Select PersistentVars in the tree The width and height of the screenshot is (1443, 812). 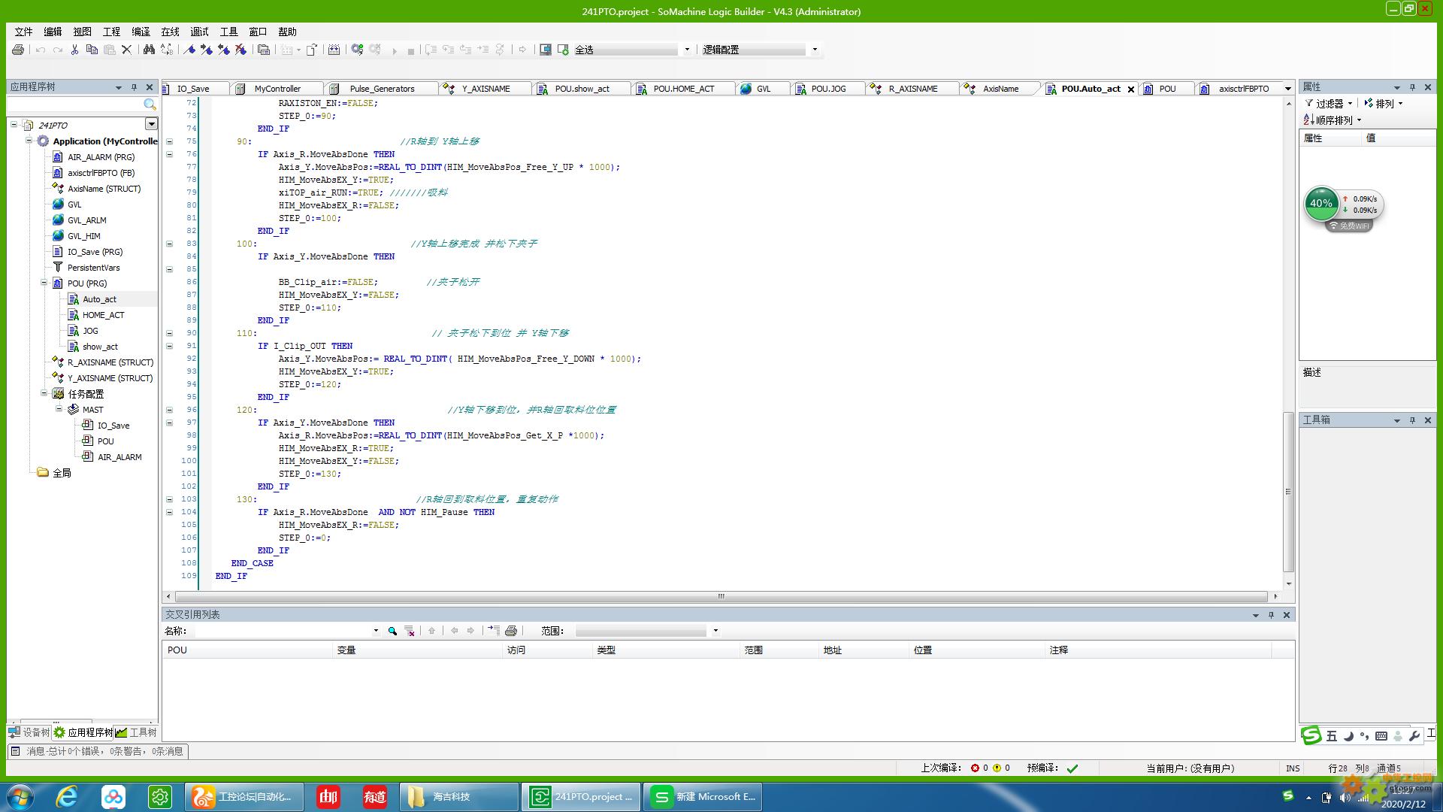coord(93,268)
